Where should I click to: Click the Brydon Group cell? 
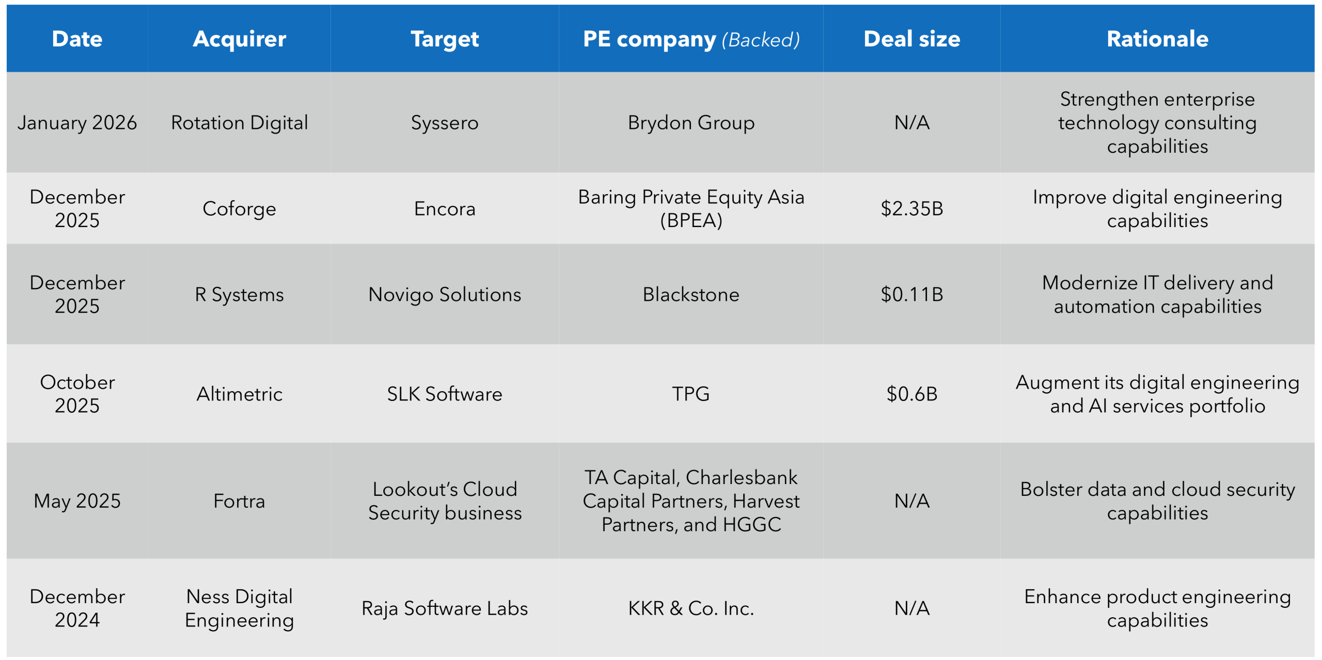pos(691,123)
